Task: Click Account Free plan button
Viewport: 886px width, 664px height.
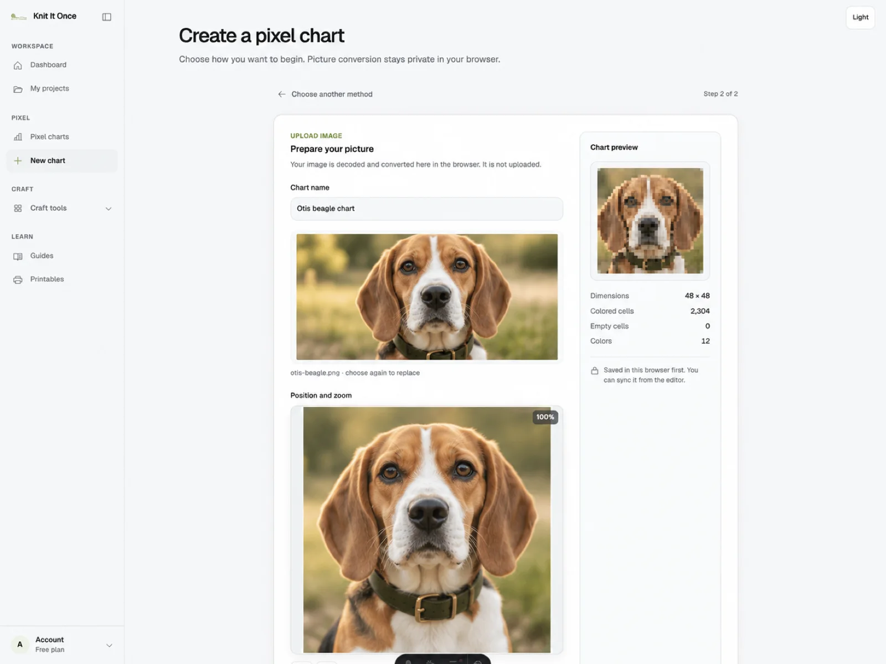Action: [x=61, y=645]
